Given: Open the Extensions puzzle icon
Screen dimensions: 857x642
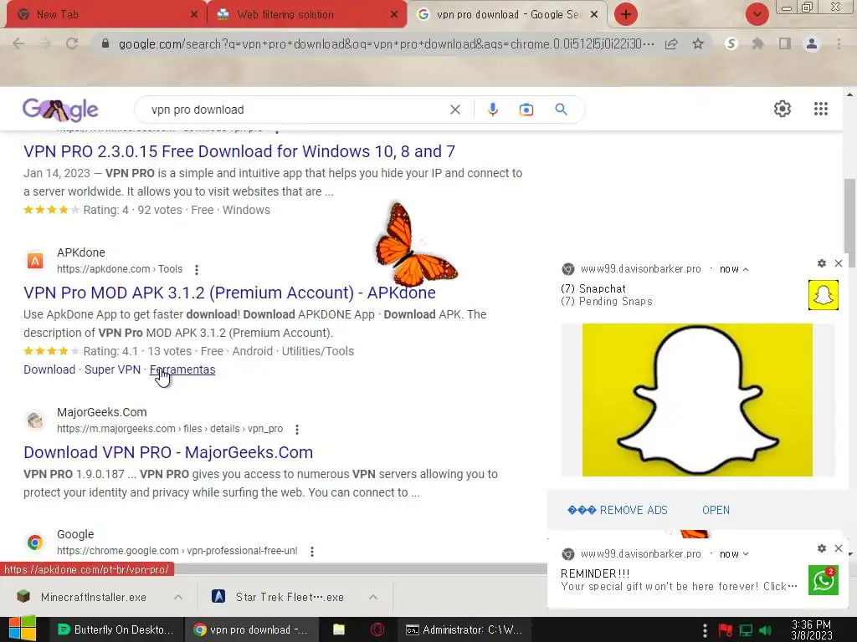Looking at the screenshot, I should pos(758,44).
